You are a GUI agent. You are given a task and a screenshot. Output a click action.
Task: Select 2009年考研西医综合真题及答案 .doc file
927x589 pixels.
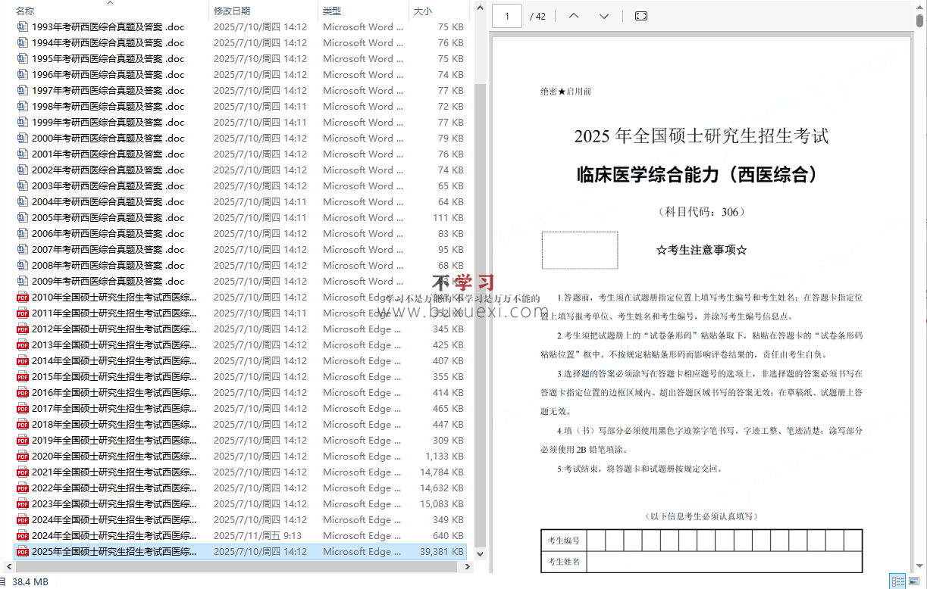coord(108,282)
